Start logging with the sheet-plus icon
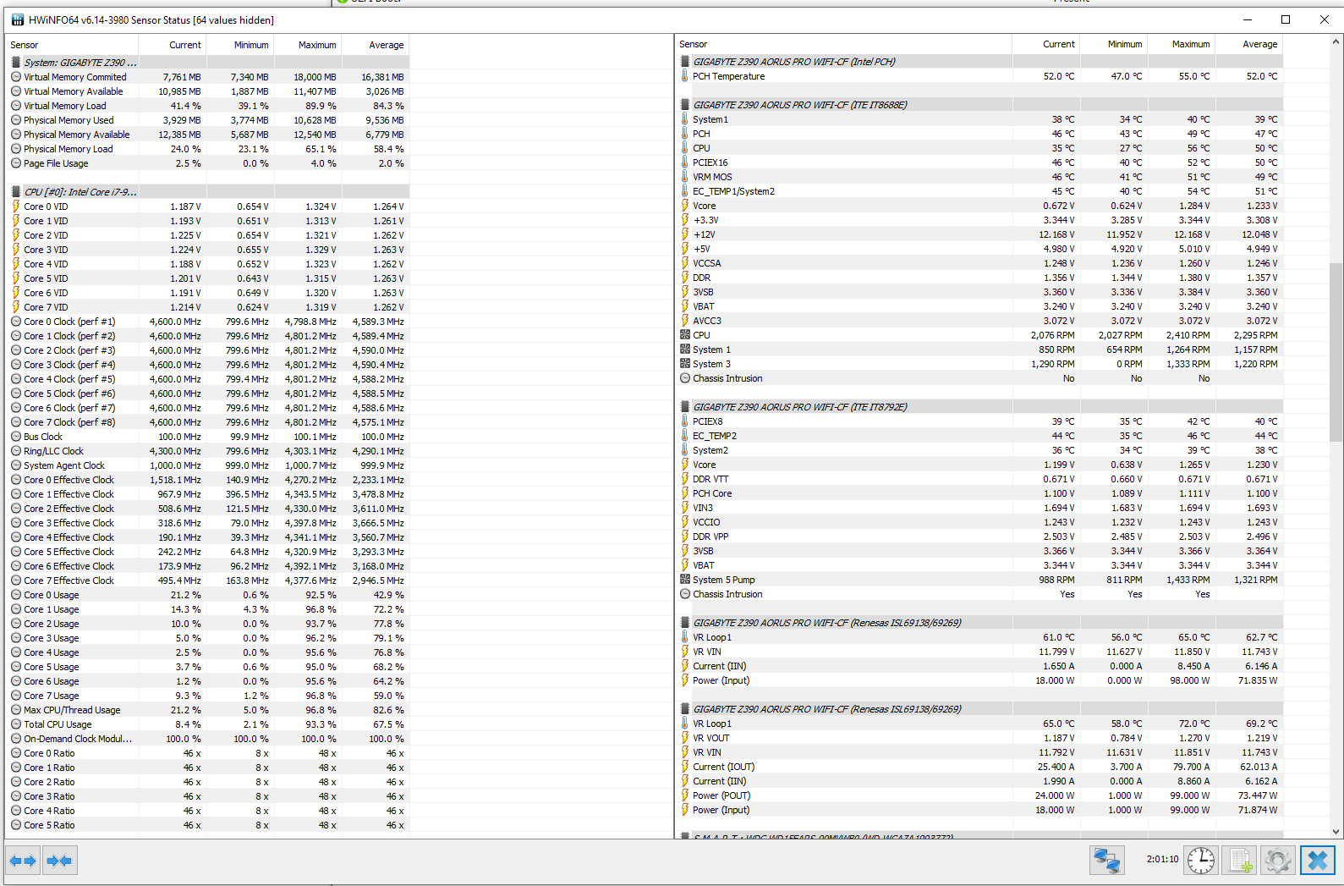Image resolution: width=1344 pixels, height=886 pixels. [x=1241, y=861]
